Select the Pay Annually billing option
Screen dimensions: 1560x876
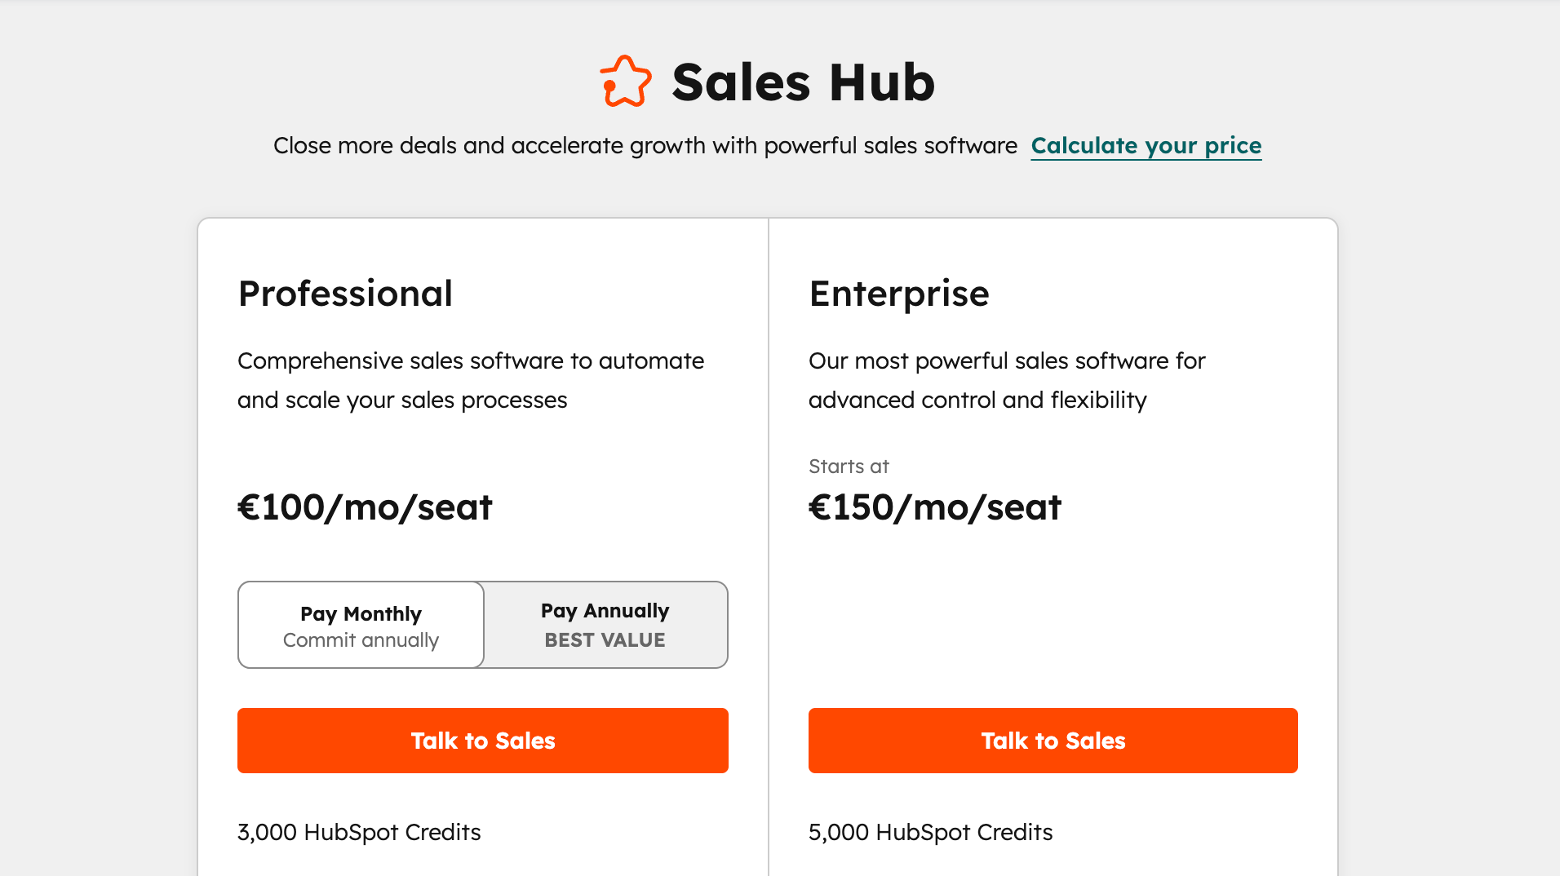coord(605,625)
